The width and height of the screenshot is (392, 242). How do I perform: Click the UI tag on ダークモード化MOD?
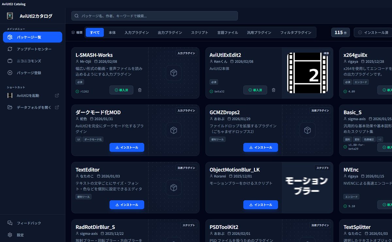78,139
